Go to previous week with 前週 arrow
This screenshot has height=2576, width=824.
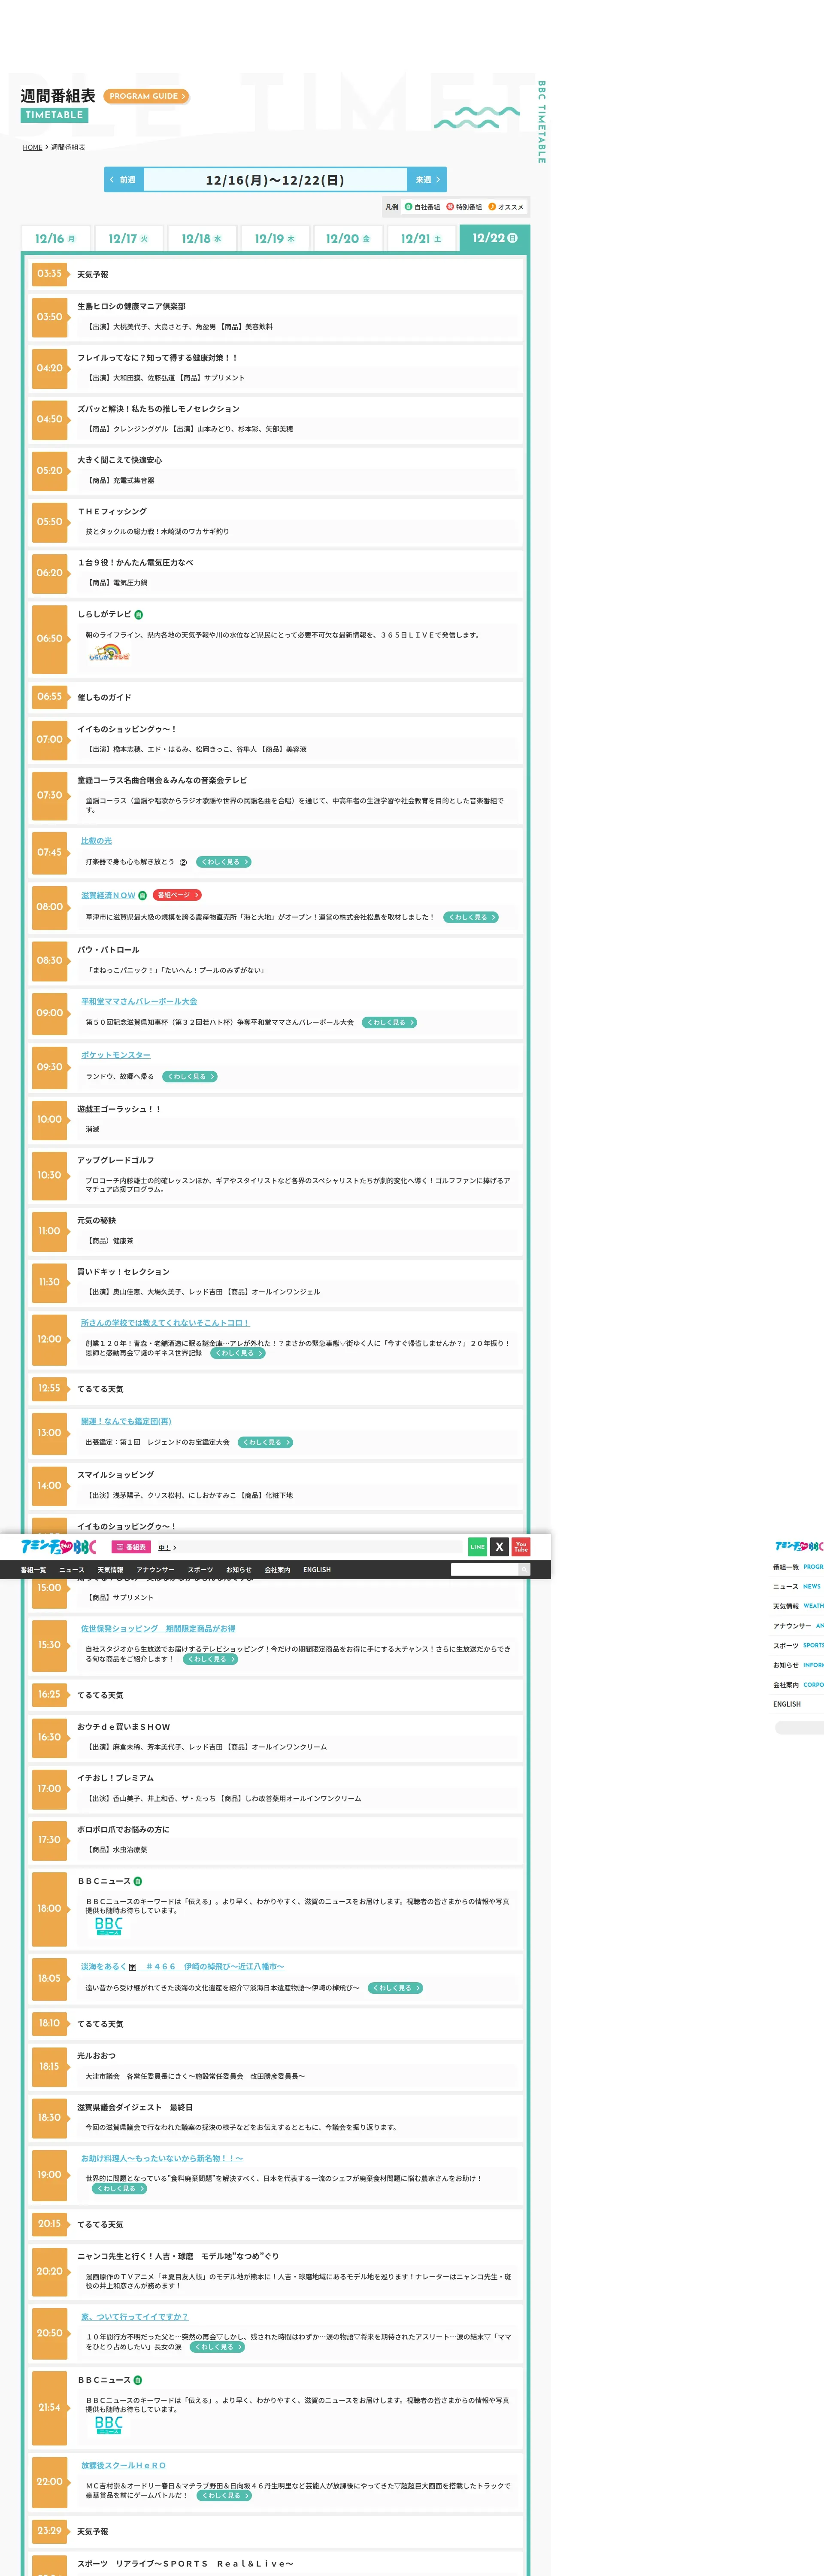124,180
